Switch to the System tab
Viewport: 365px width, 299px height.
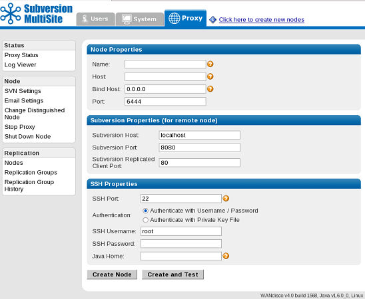140,19
